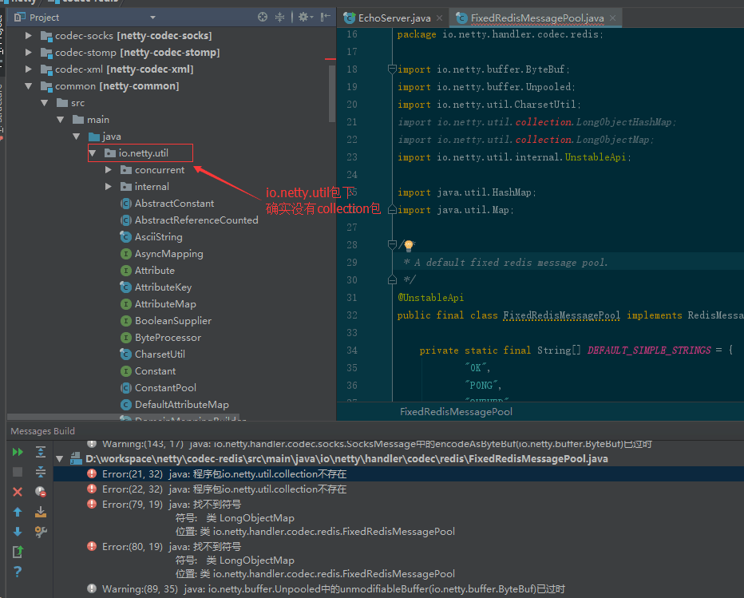Image resolution: width=744 pixels, height=598 pixels.
Task: Toggle autoscroll to source icon
Action: pyautogui.click(x=41, y=512)
